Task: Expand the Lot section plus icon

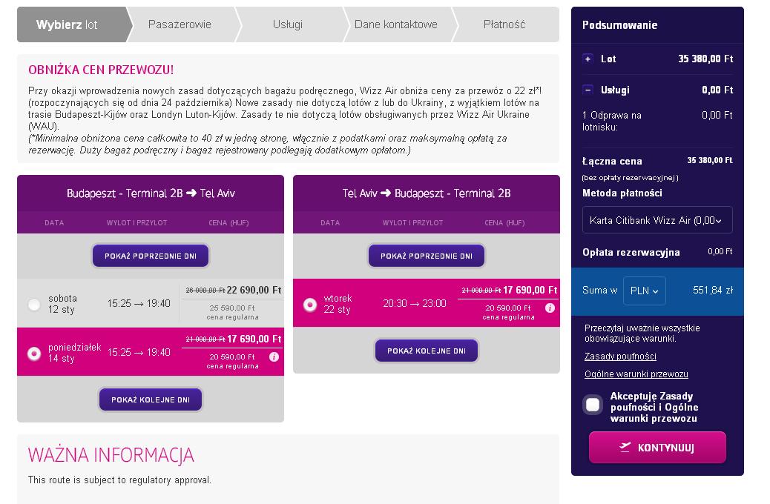Action: (588, 59)
